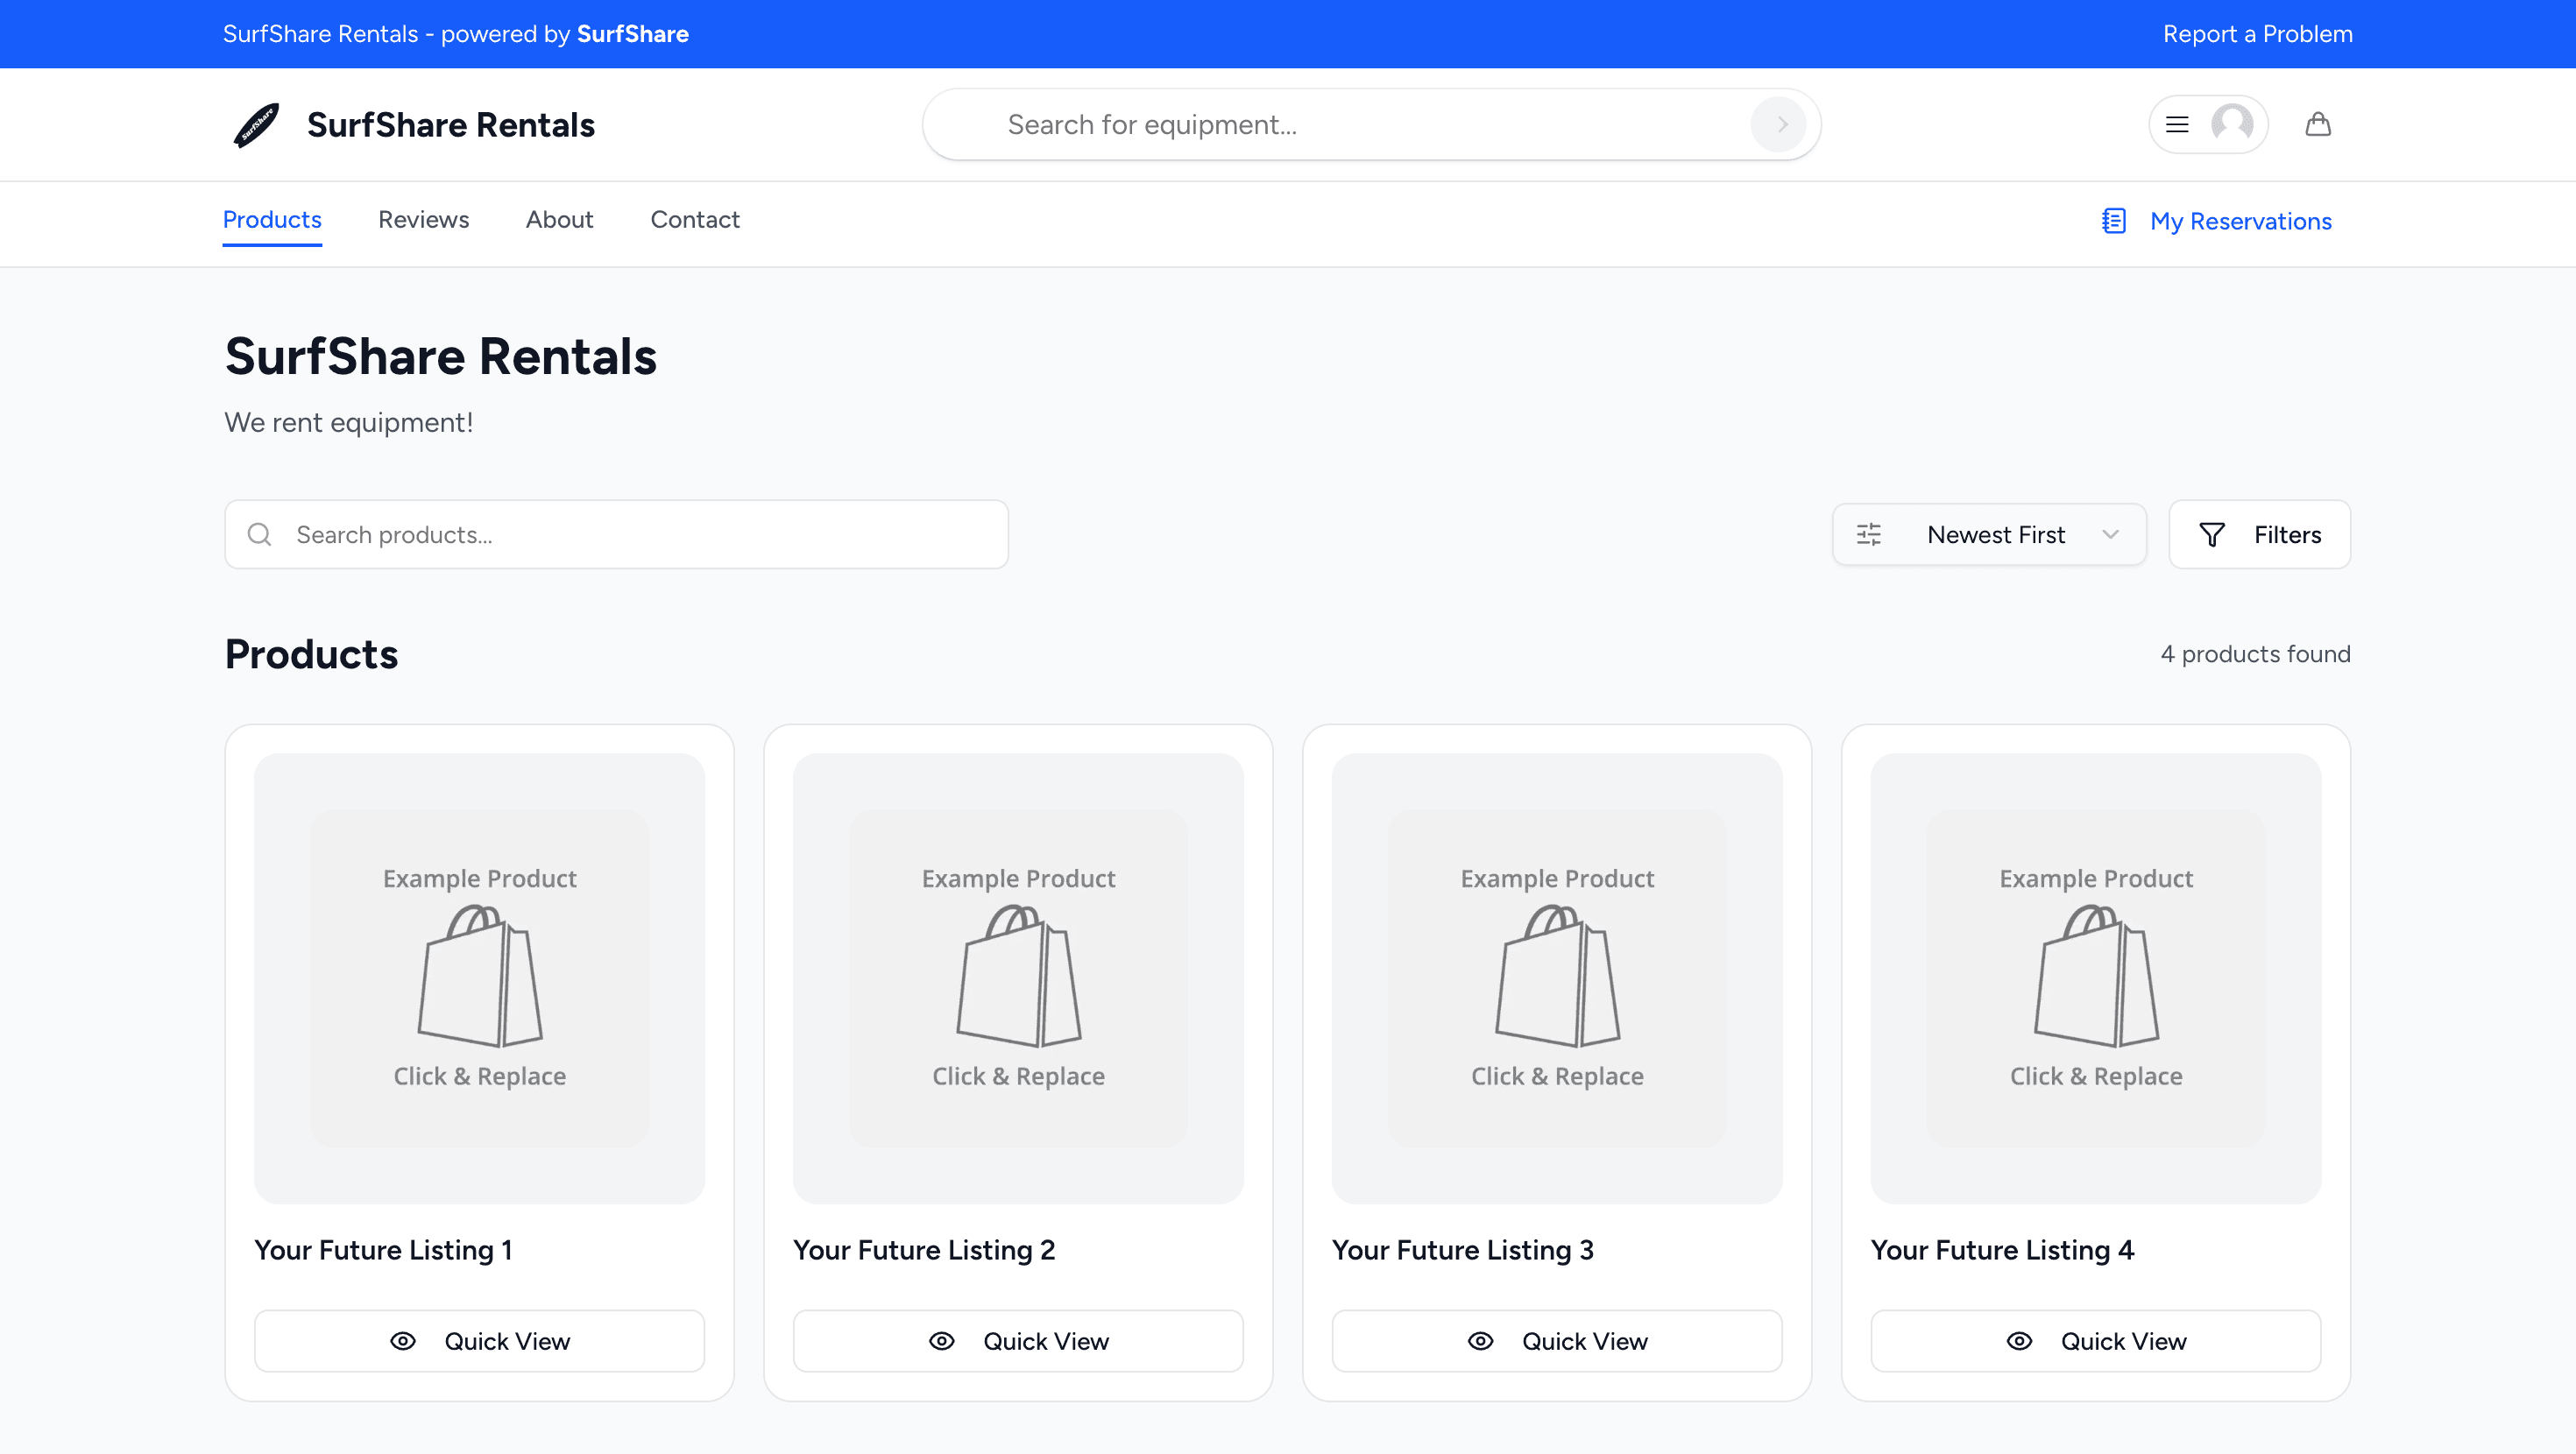Click Your Future Listing 2 product thumbnail
2576x1454 pixels.
[x=1018, y=978]
